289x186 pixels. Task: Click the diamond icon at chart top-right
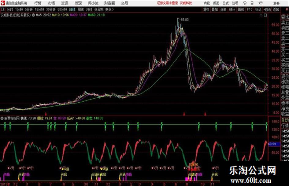pos(261,15)
